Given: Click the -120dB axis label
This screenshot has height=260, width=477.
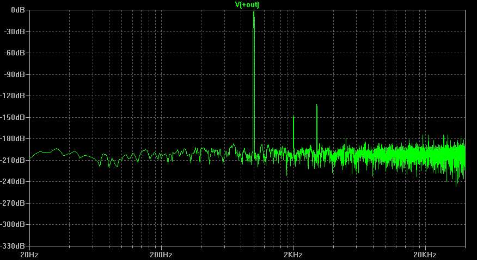Looking at the screenshot, I should 13,96.
